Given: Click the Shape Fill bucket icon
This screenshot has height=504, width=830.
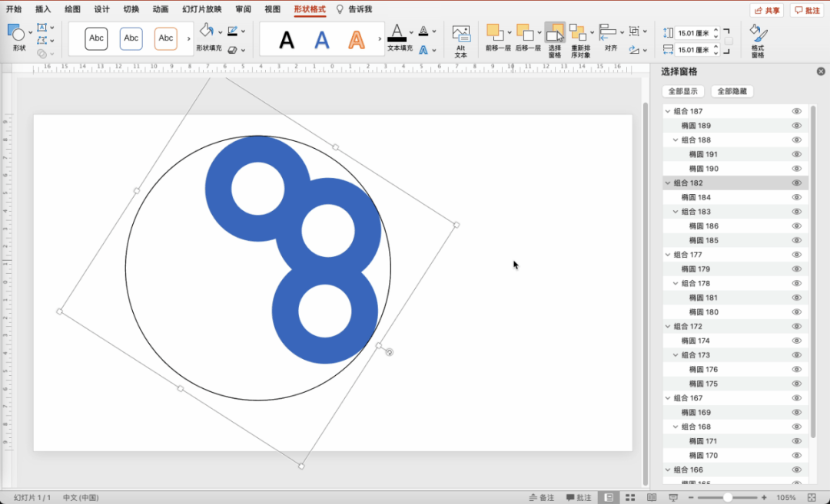Looking at the screenshot, I should 207,31.
